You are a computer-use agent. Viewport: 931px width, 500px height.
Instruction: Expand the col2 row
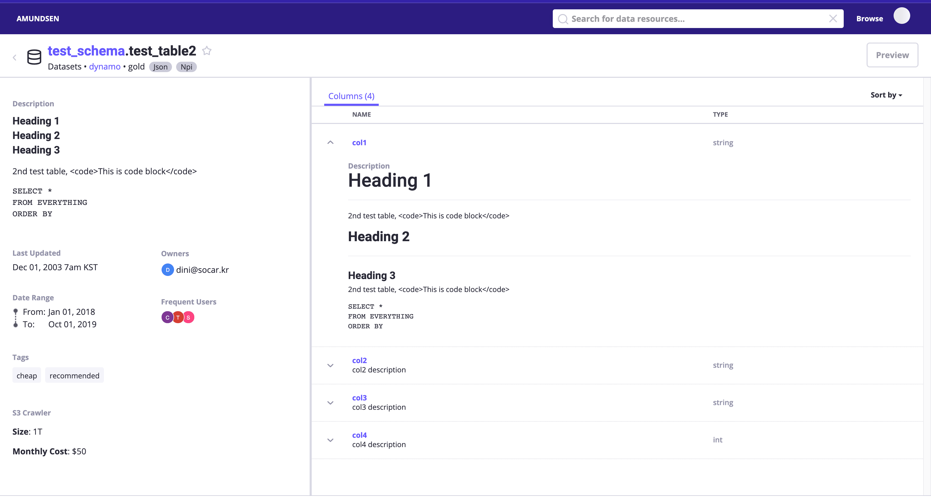coord(330,365)
